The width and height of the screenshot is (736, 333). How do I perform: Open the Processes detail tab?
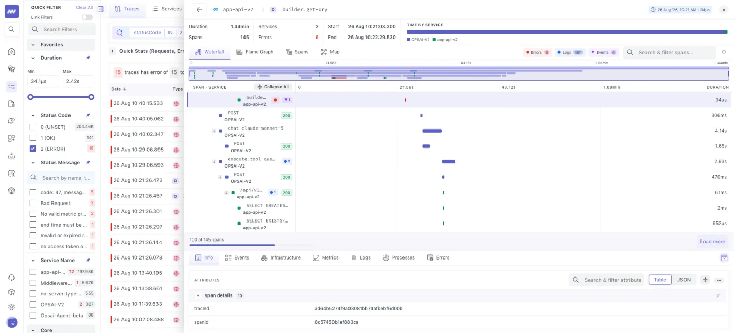[x=398, y=257]
